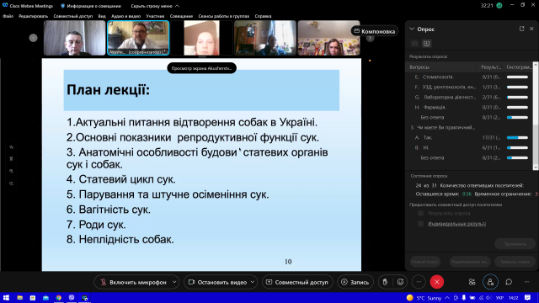
Task: Unmute with the Включить микрофон button
Action: click(133, 282)
